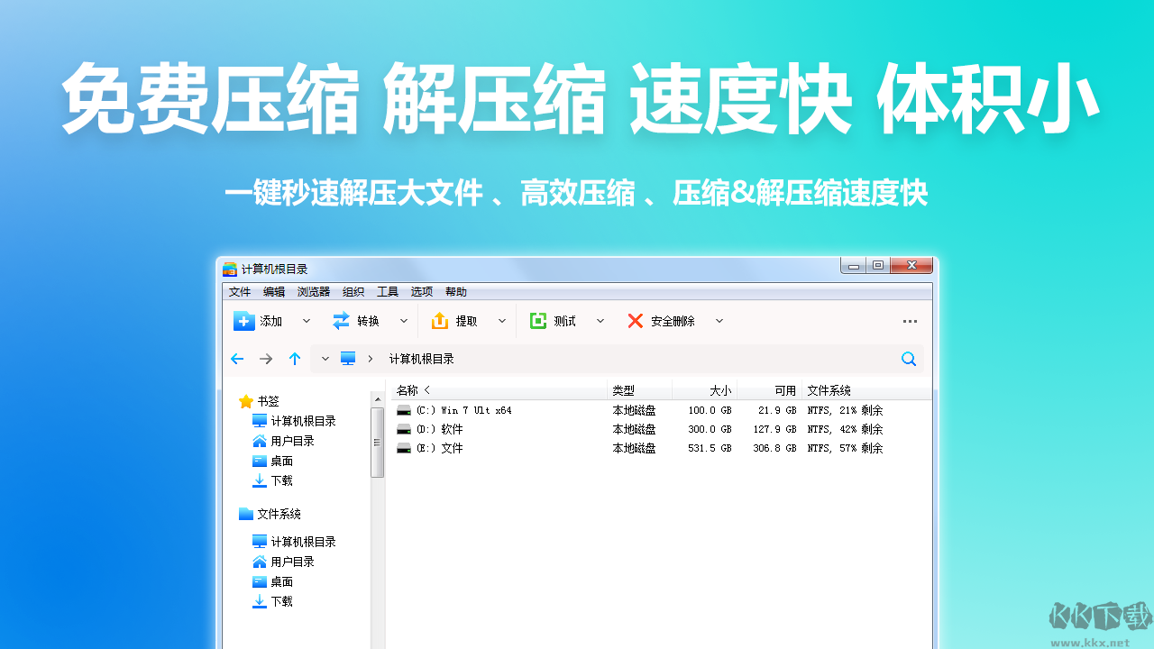Viewport: 1154px width, 649px height.
Task: Sort by the 名称 column header
Action: pyautogui.click(x=408, y=390)
